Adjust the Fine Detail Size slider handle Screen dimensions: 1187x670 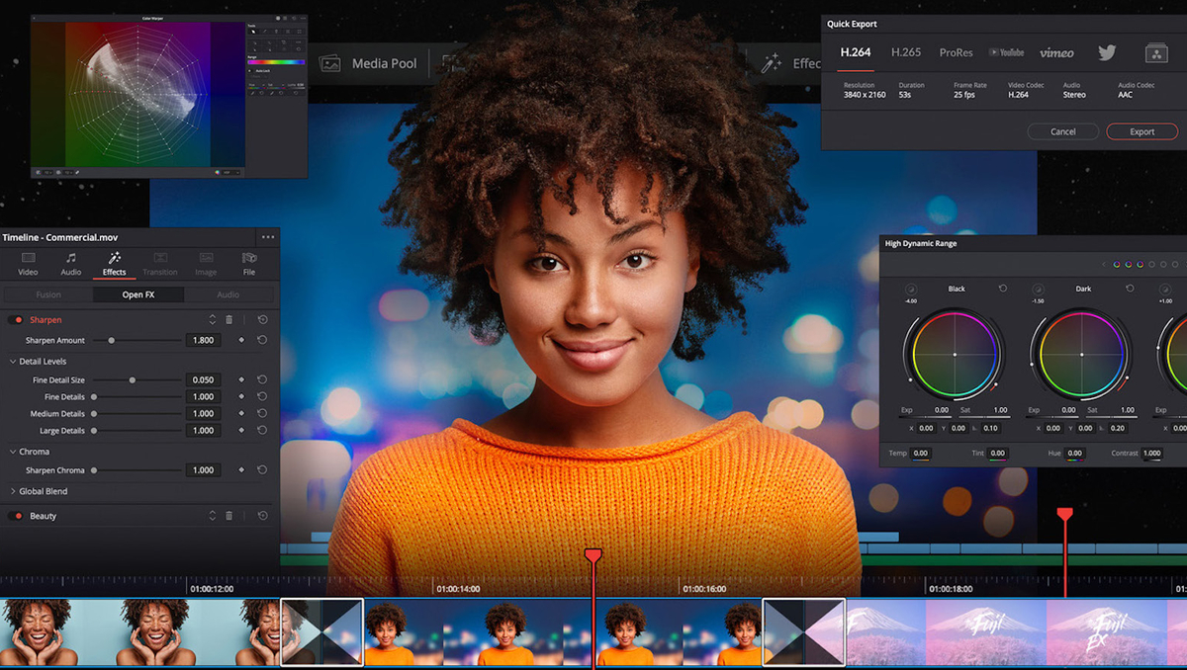click(x=132, y=379)
